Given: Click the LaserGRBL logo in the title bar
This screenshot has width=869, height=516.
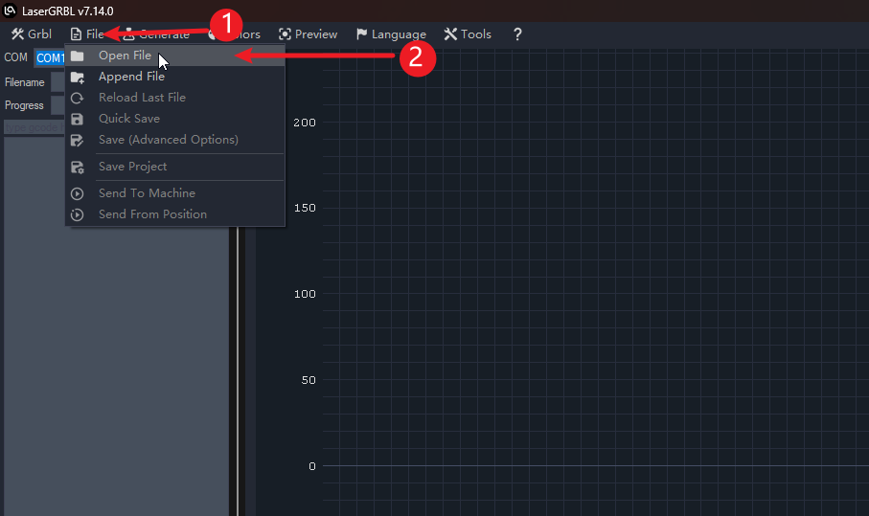Looking at the screenshot, I should pyautogui.click(x=11, y=11).
